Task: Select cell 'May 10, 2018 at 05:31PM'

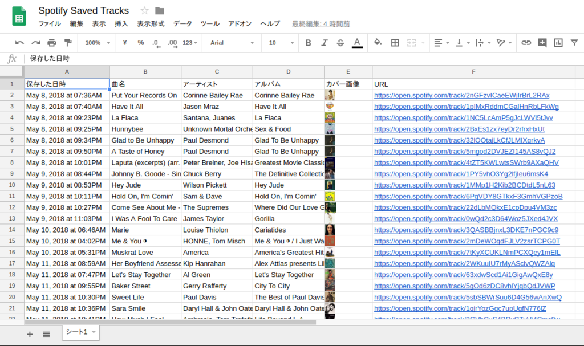Action: coord(67,252)
